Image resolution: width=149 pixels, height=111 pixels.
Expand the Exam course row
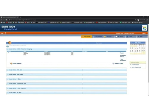8,79
